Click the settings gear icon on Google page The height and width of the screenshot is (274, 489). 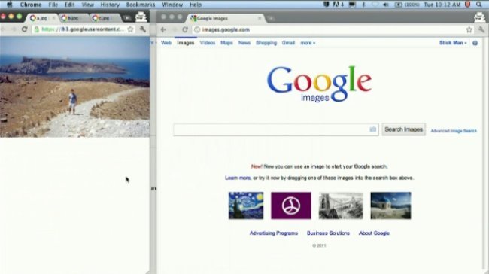point(475,43)
